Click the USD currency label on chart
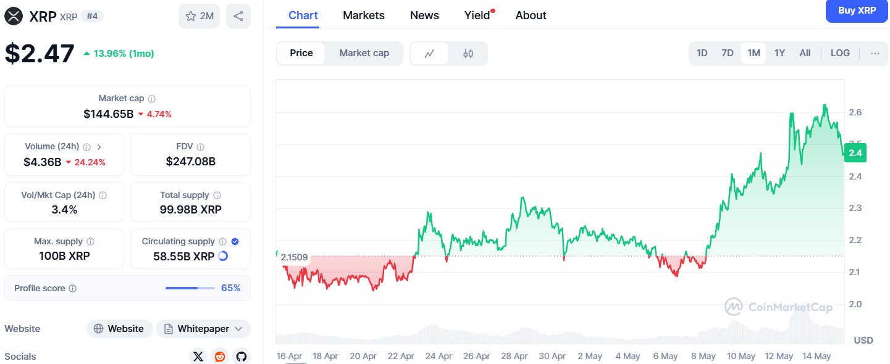890x364 pixels. tap(863, 341)
